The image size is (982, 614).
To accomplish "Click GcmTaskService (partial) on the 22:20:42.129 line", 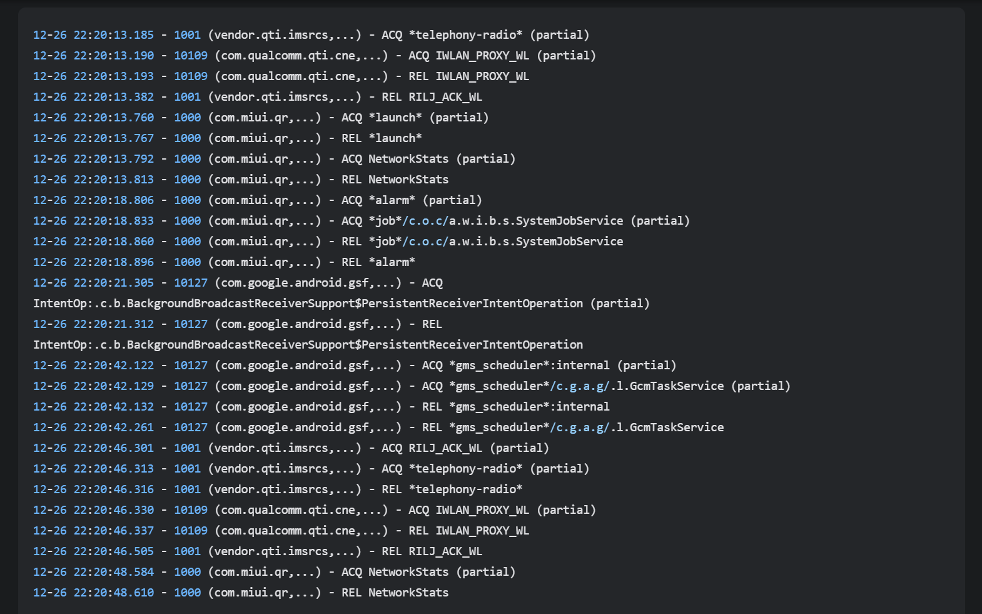I will tap(710, 386).
